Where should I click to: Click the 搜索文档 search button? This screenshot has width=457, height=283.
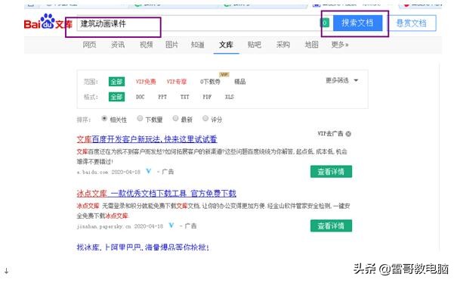pyautogui.click(x=357, y=23)
